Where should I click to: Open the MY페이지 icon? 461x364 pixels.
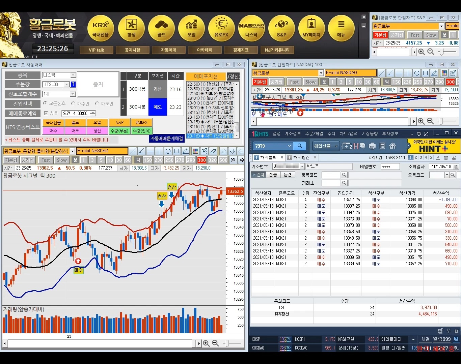point(311,28)
